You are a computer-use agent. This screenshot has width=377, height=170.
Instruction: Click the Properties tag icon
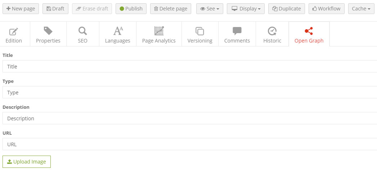[x=48, y=31]
